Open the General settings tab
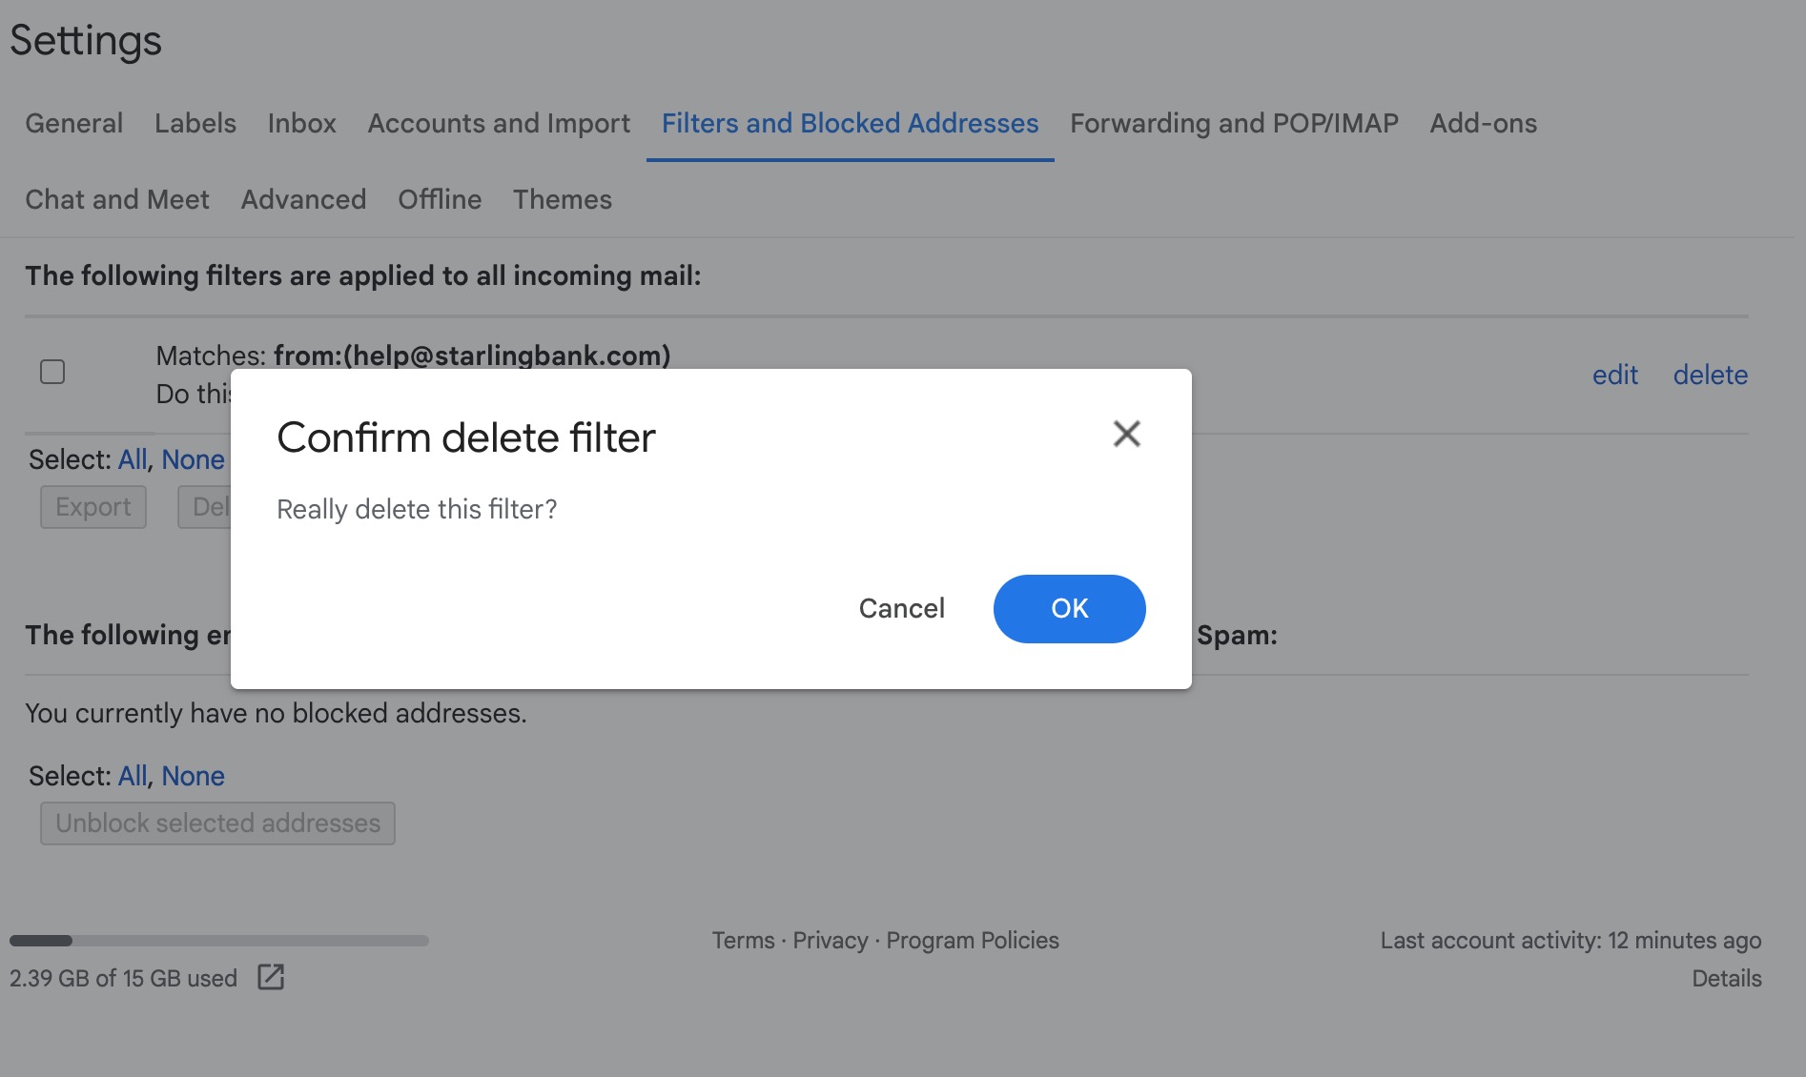The image size is (1806, 1077). 73,123
